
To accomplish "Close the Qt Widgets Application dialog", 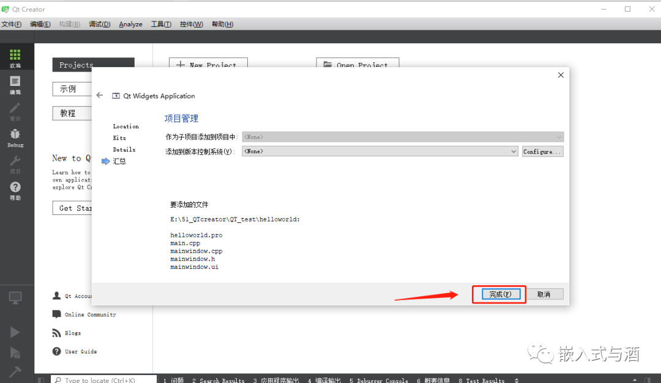I will click(561, 75).
